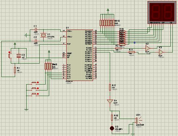Click the blue junction dot on wire
Screen dimensions: 178x136
point(134,43)
